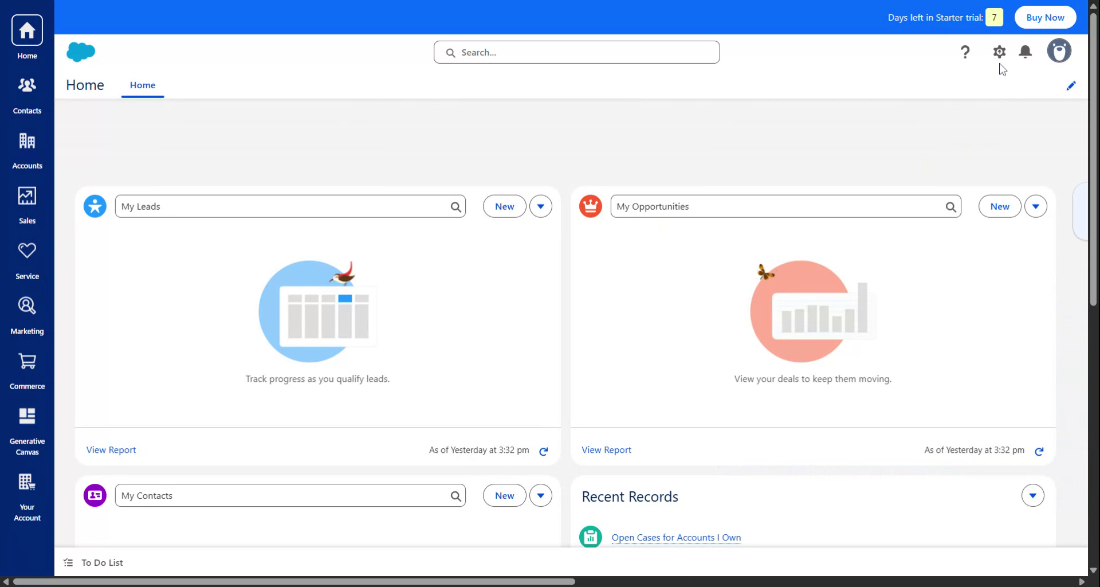Click the horizontal scrollbar at the bottom
The image size is (1100, 587).
293,581
